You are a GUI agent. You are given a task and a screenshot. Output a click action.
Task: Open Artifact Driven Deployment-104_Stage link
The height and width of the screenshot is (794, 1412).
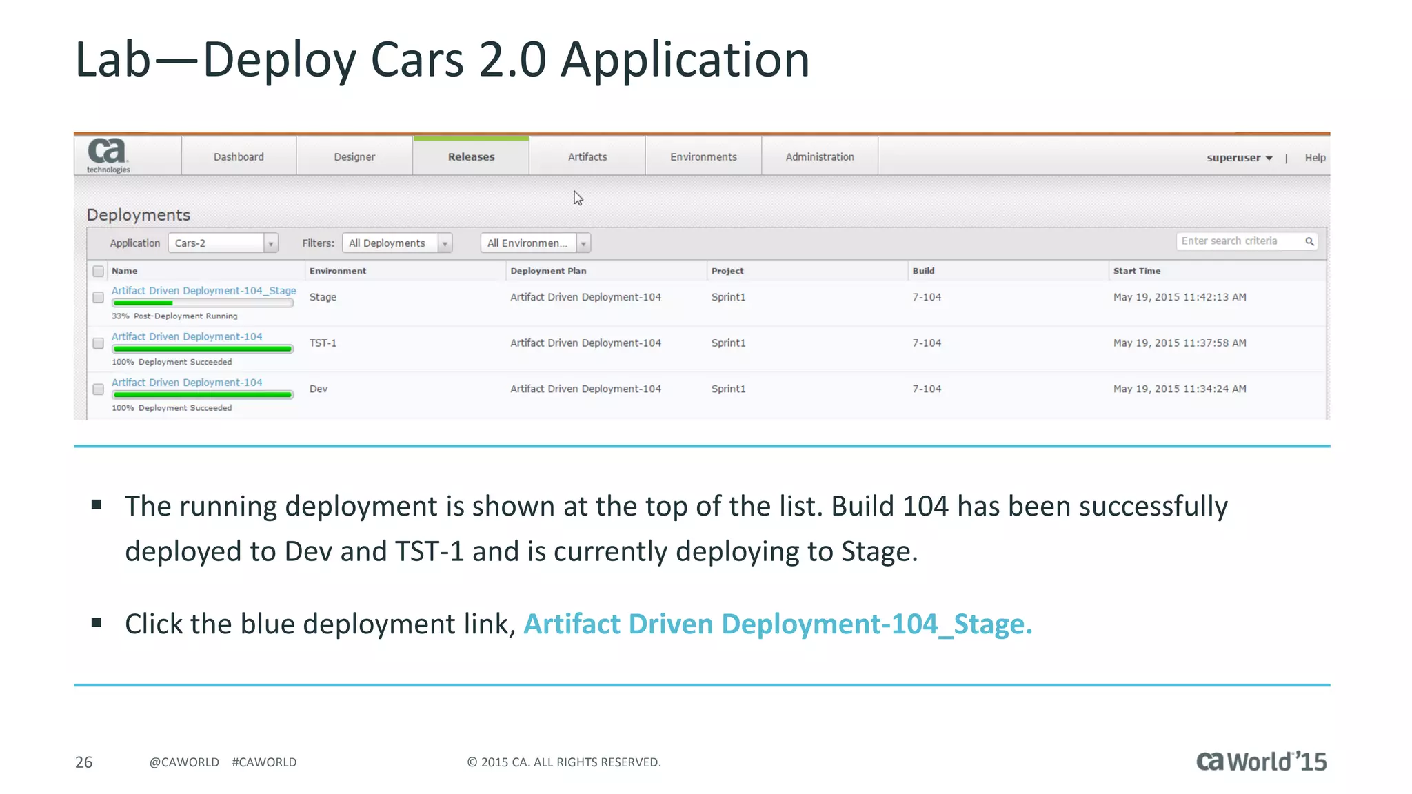tap(203, 291)
